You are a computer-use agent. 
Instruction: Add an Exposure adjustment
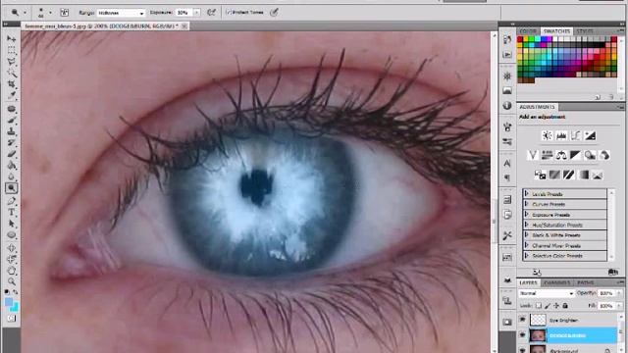pos(590,135)
